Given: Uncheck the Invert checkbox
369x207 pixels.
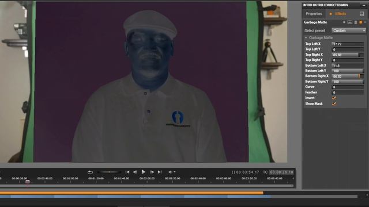Looking at the screenshot, I should click(334, 98).
